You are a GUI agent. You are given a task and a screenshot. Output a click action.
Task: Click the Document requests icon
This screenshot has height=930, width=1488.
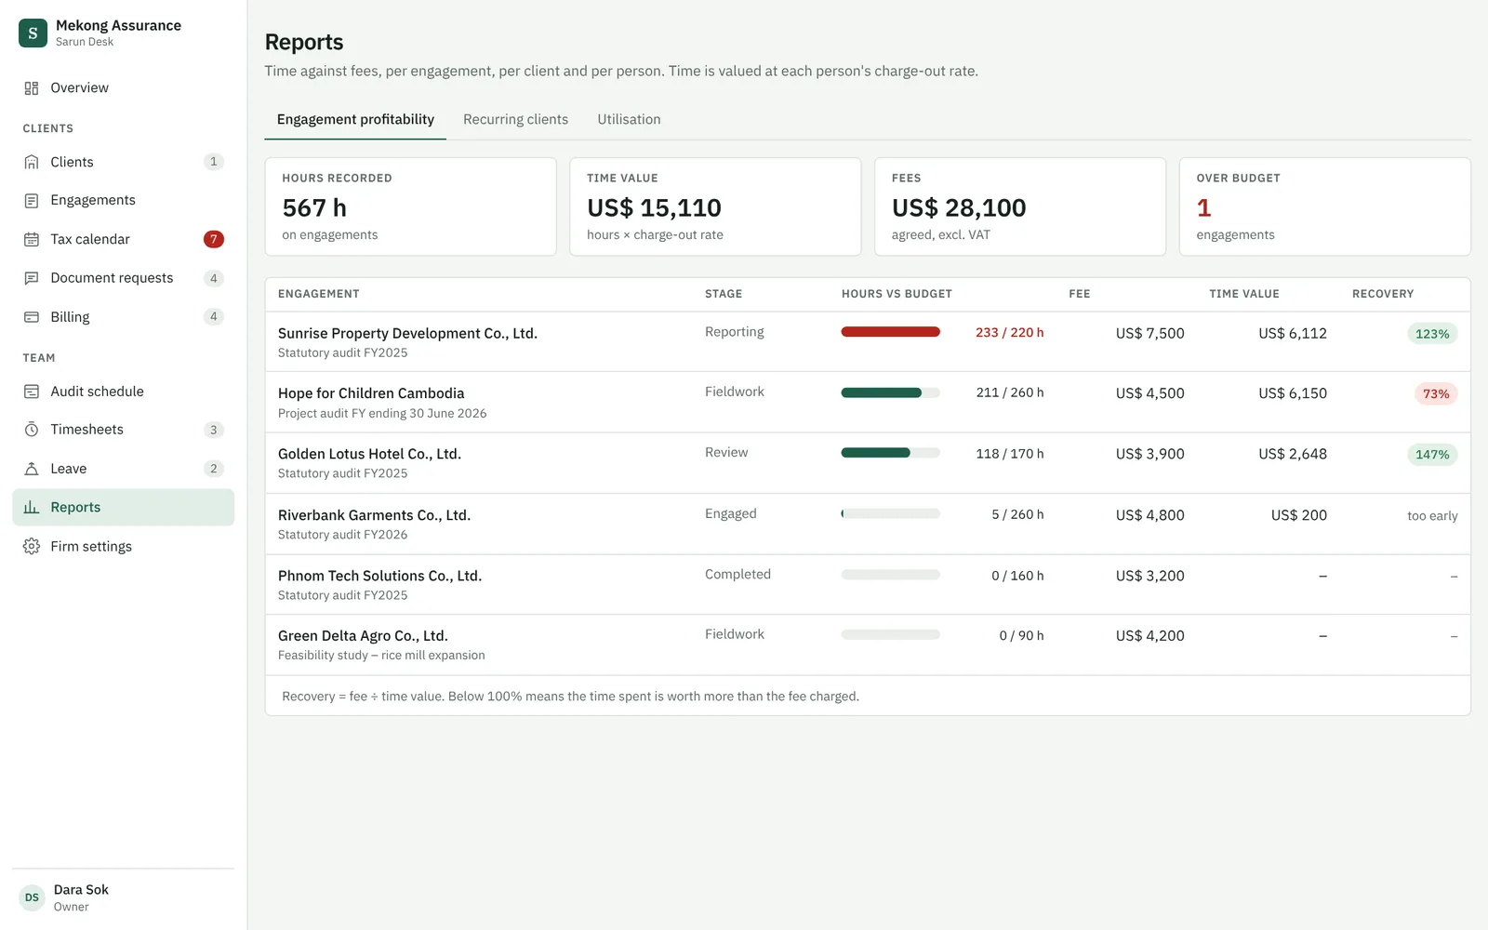pos(32,278)
